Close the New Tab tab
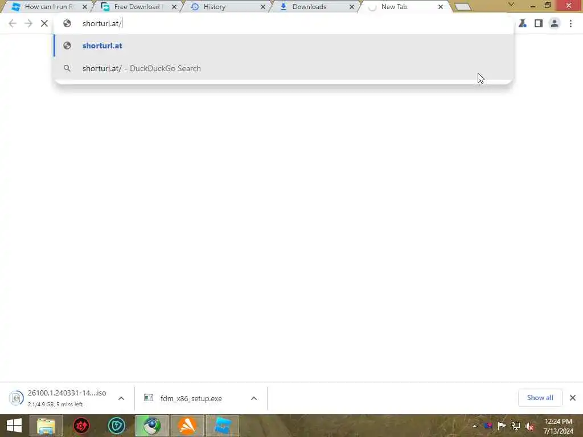This screenshot has width=583, height=437. pyautogui.click(x=441, y=7)
